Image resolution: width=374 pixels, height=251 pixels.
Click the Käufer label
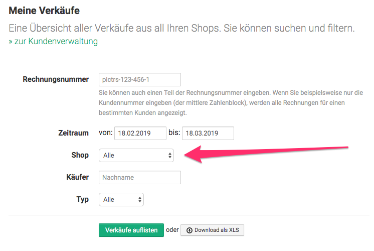click(77, 177)
